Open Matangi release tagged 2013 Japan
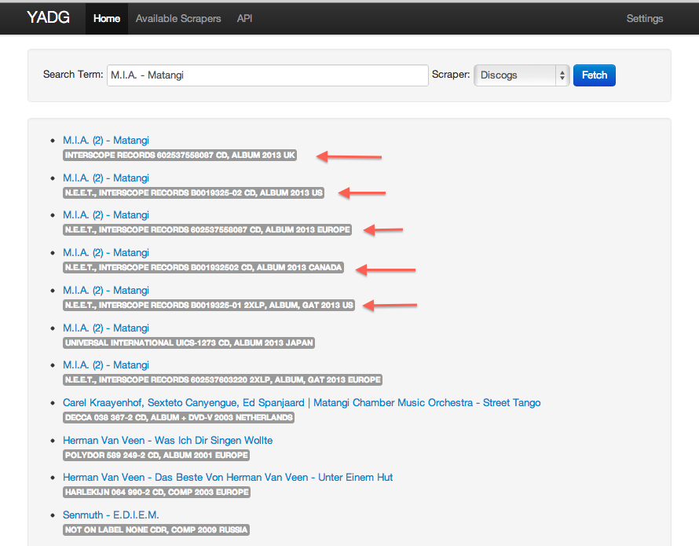 coord(106,328)
